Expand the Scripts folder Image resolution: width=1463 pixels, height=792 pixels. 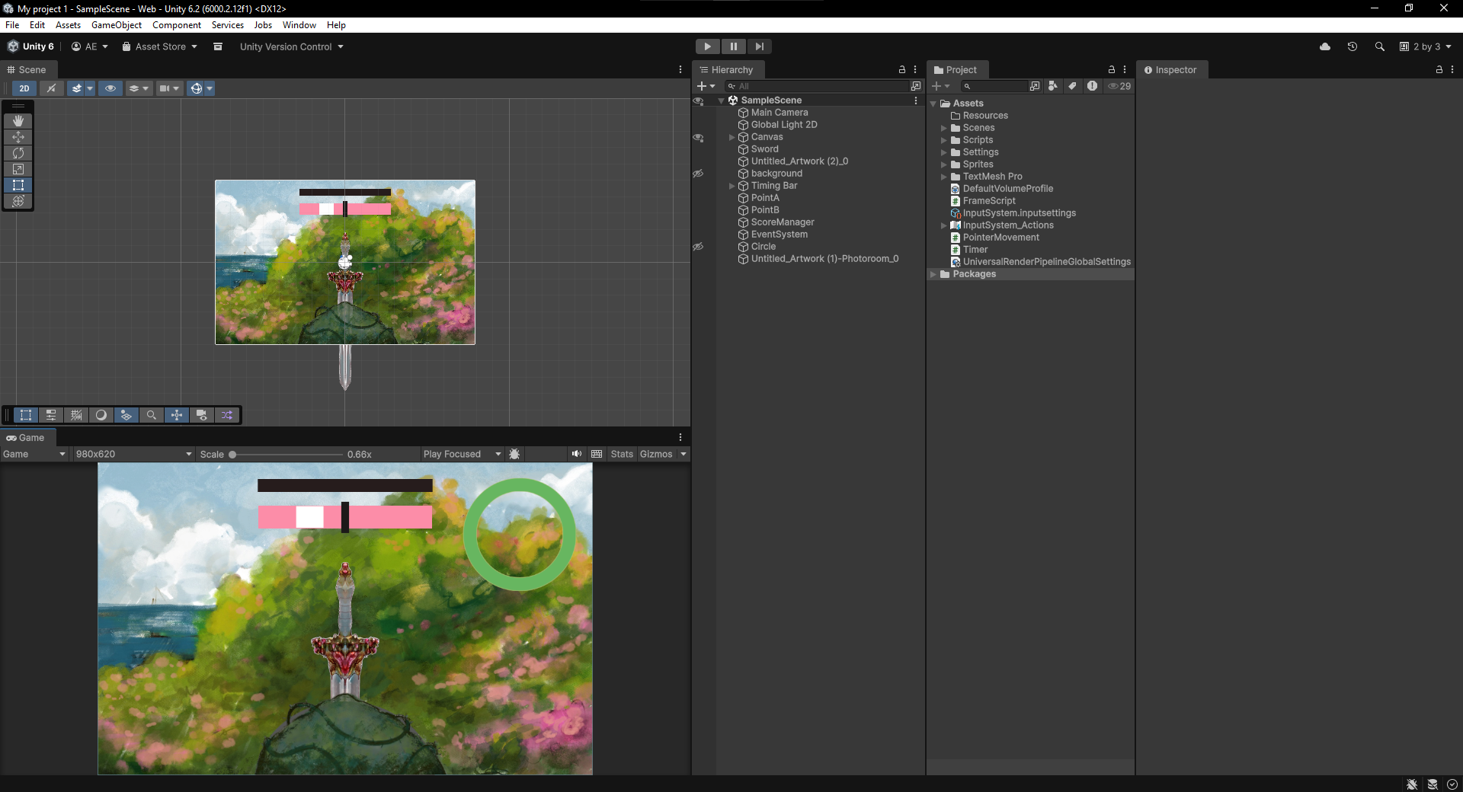tap(944, 140)
